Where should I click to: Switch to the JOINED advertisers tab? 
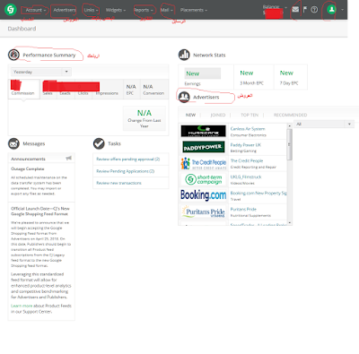pos(218,115)
